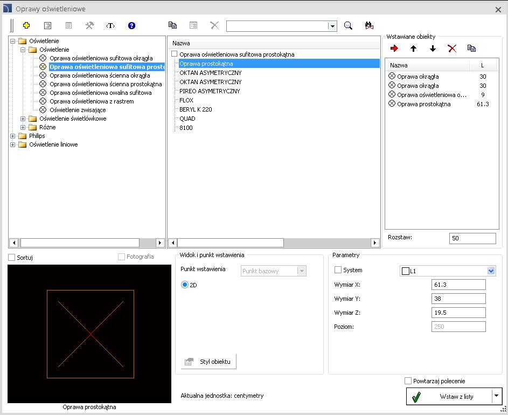Enable the System checkbox
The width and height of the screenshot is (508, 415).
338,269
